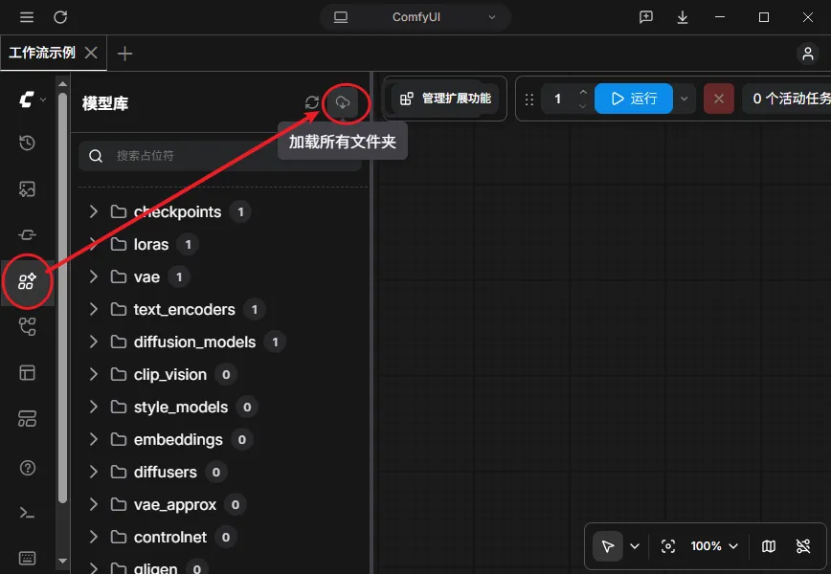Open the node library sidebar icon
Screen dimensions: 831x574
[27, 234]
